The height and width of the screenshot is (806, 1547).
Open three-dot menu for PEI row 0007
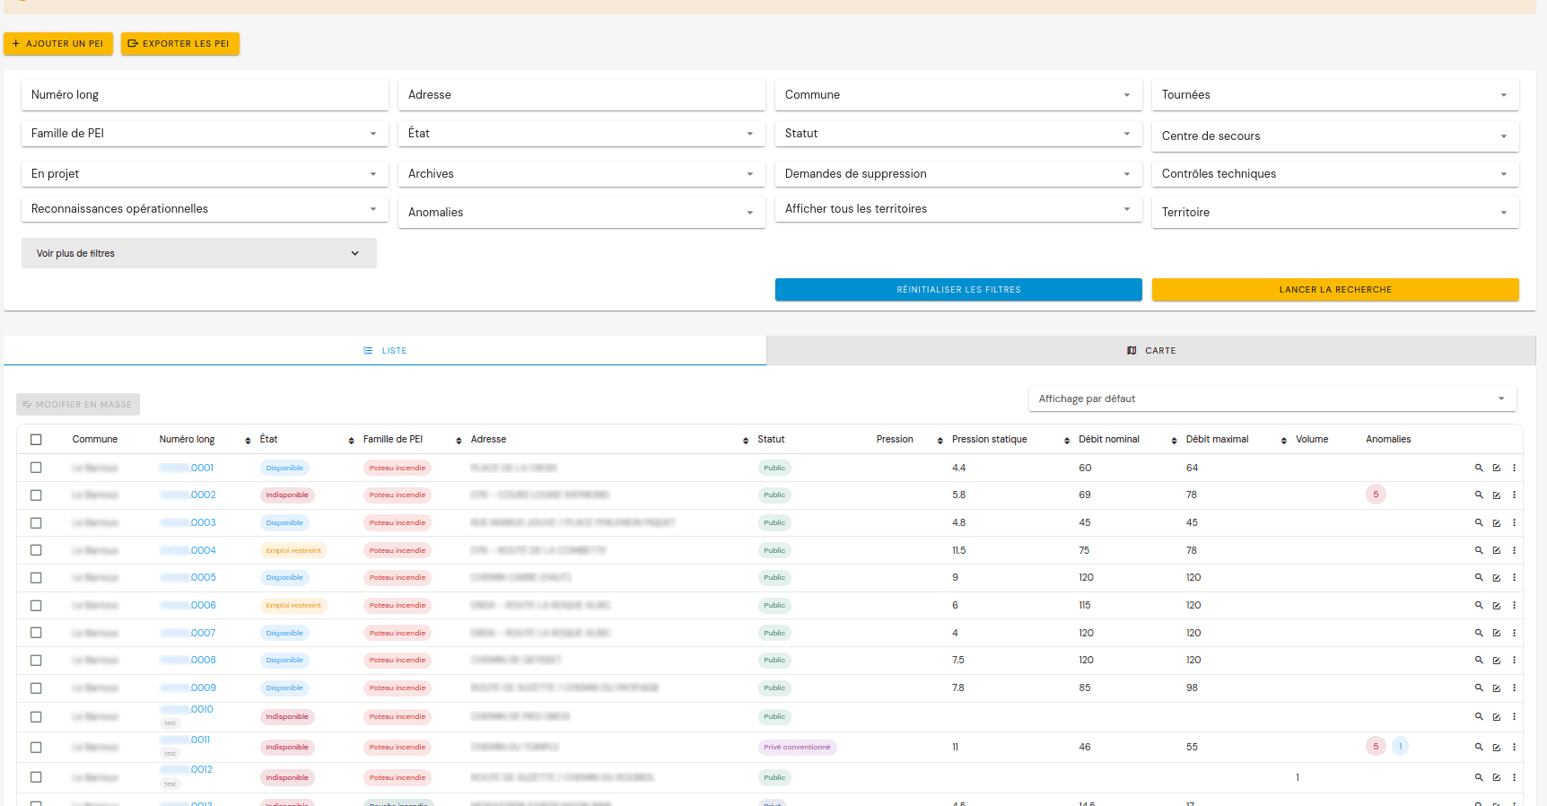coord(1514,633)
